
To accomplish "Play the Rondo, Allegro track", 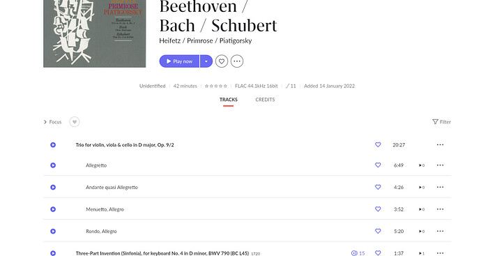I will pyautogui.click(x=53, y=231).
